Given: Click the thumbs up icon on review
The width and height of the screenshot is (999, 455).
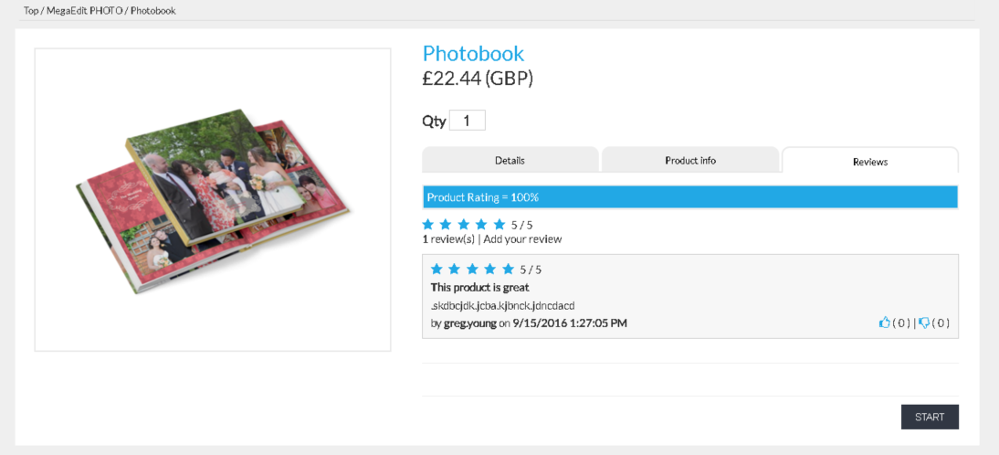Looking at the screenshot, I should tap(884, 323).
